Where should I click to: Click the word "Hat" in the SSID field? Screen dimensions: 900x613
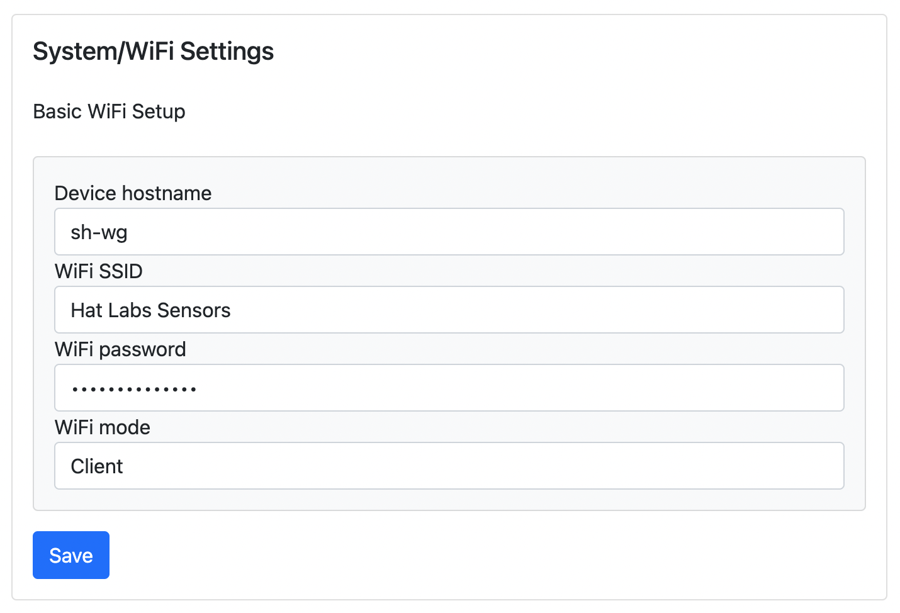coord(86,310)
